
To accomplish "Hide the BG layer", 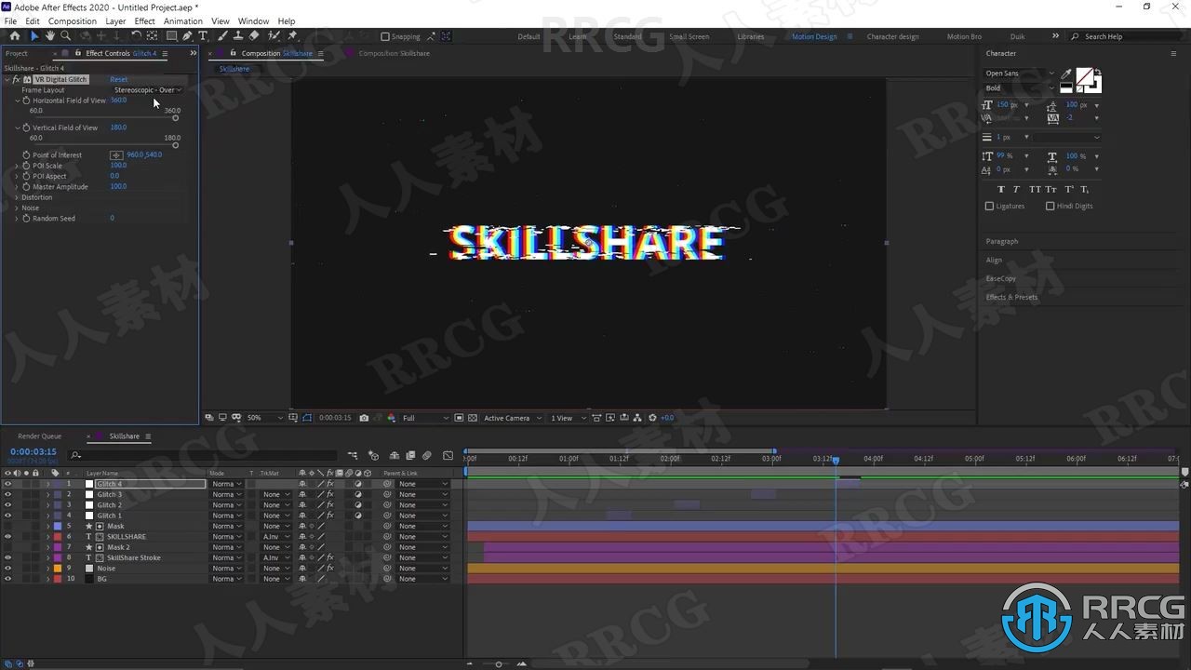I will [7, 579].
